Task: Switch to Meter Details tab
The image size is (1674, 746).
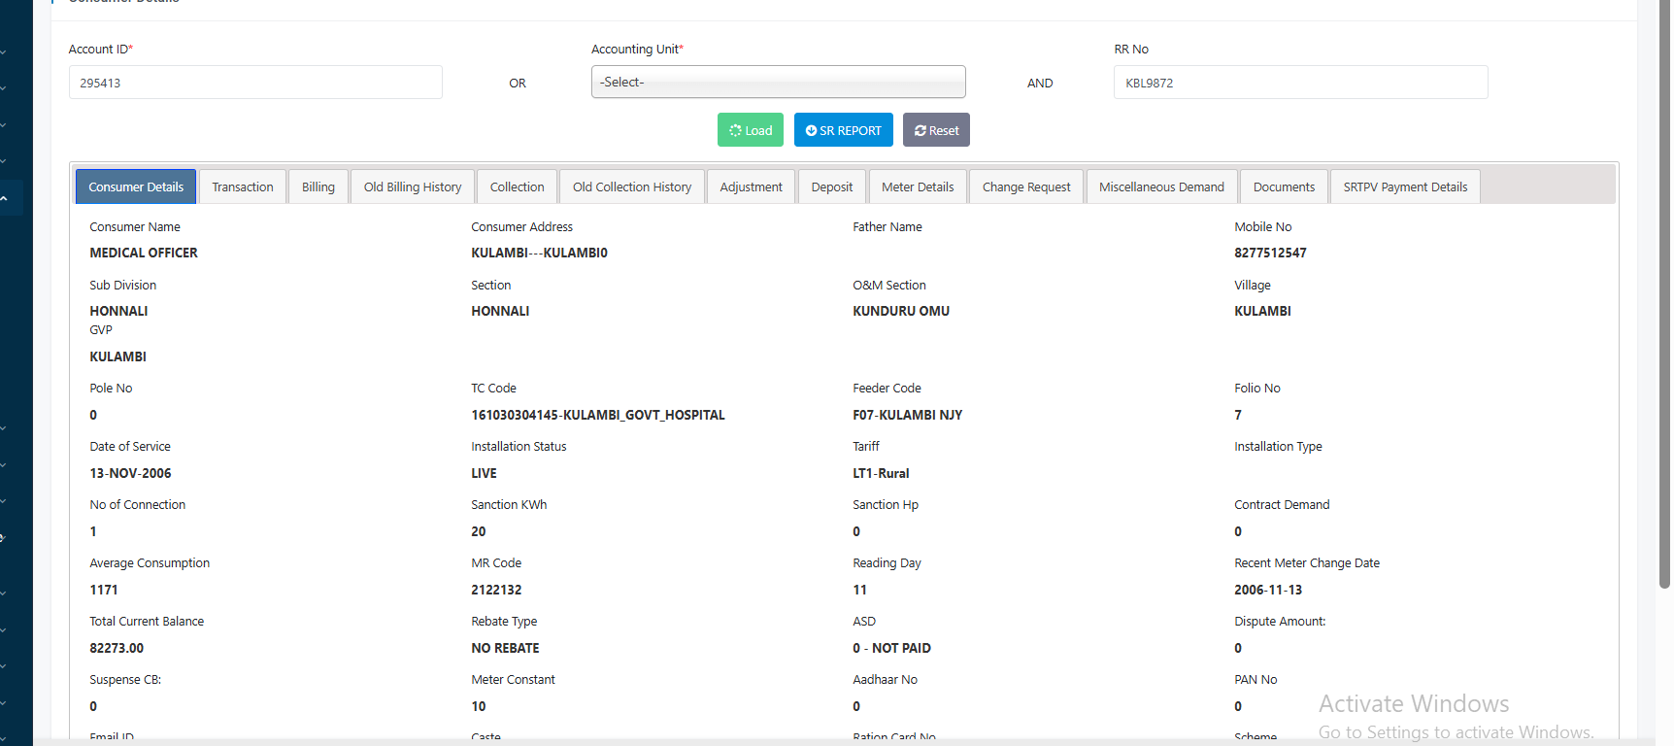Action: [918, 187]
